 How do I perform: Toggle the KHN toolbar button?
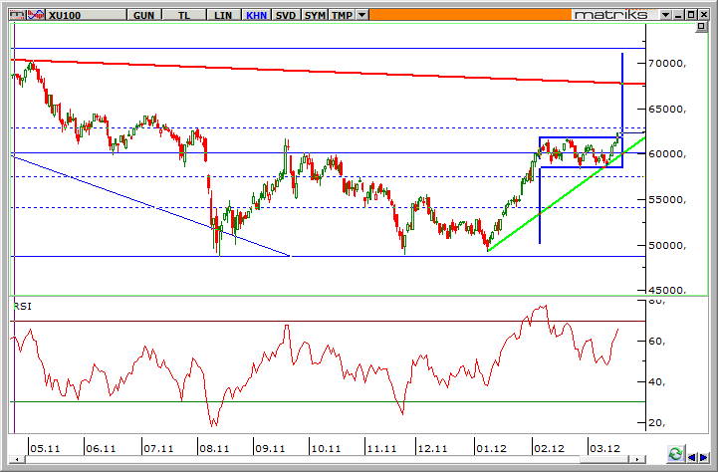[x=257, y=15]
